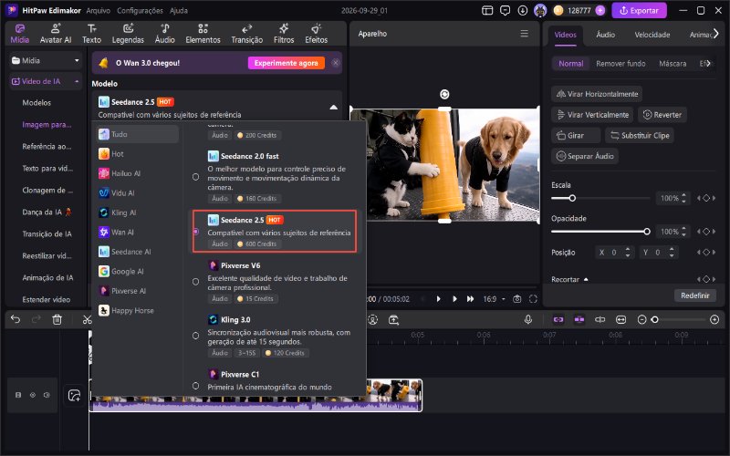Collapse the Vídeo de IA section
The image size is (730, 456).
[77, 81]
